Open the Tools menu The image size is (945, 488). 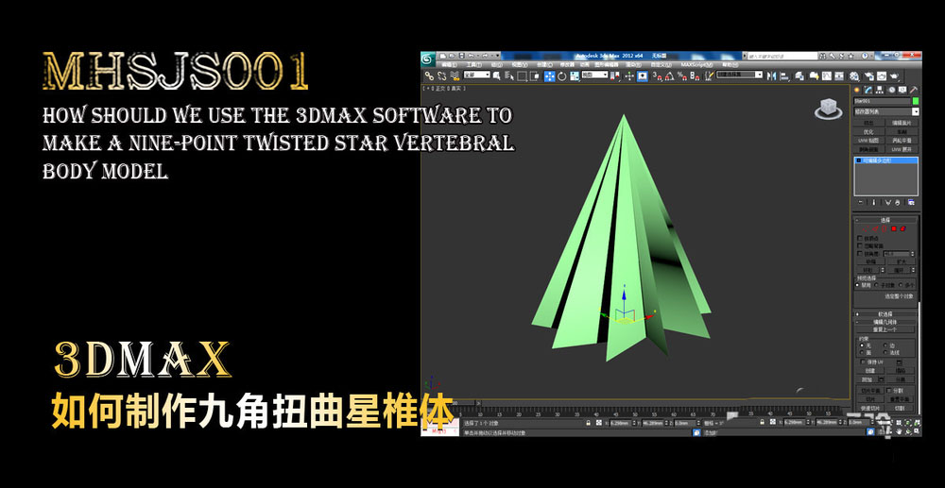473,64
